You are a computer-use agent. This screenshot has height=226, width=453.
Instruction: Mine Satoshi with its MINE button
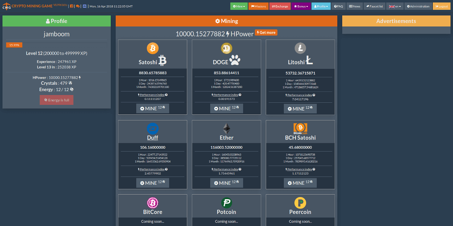153,108
